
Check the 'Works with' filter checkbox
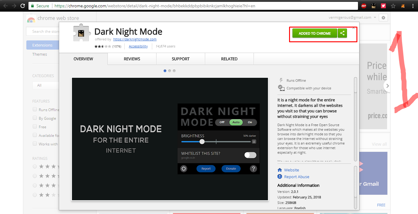[x=35, y=144]
